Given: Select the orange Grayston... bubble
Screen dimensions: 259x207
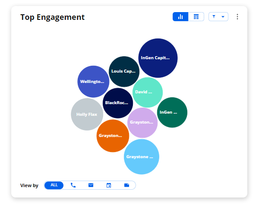Looking at the screenshot, I should 113,136.
